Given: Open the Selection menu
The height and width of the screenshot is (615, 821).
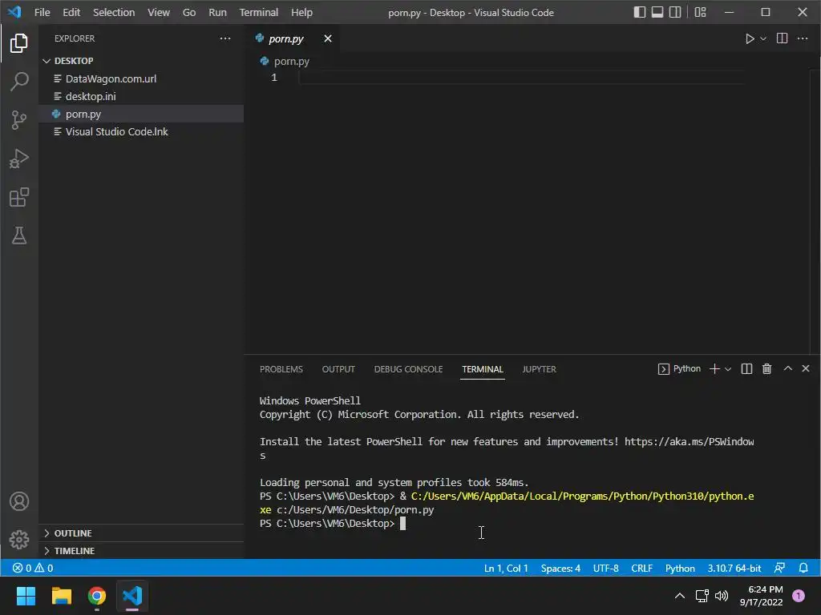Looking at the screenshot, I should [x=114, y=12].
